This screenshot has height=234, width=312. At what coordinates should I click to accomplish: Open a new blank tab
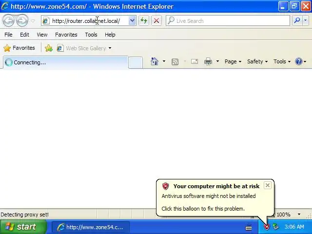coord(136,62)
